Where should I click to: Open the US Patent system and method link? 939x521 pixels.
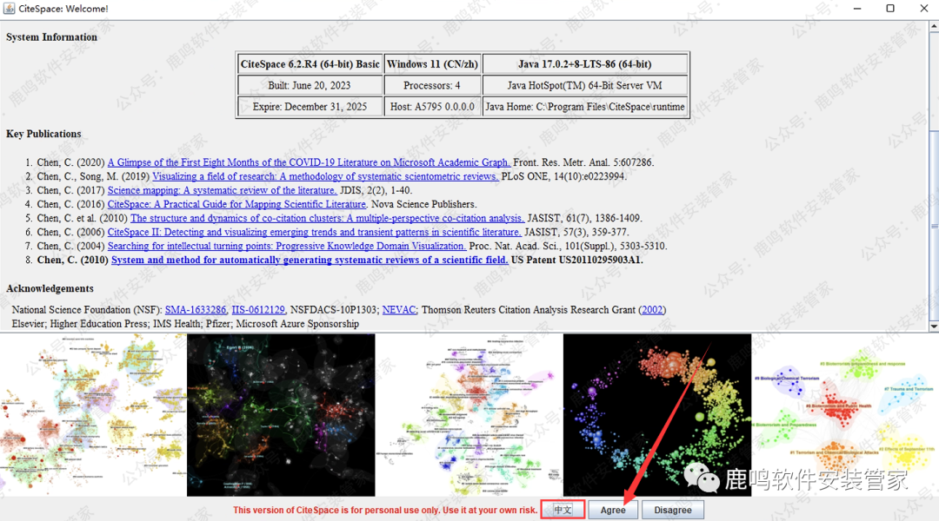pyautogui.click(x=310, y=260)
